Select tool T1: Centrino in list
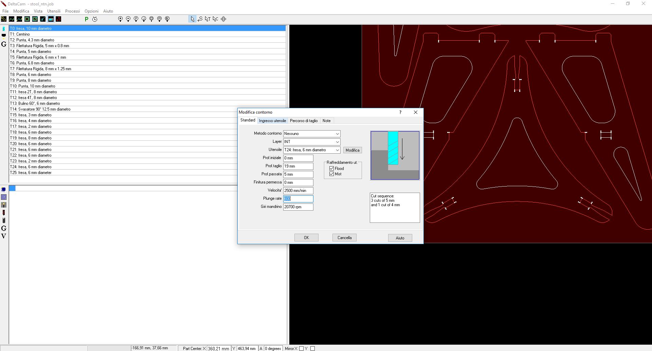 click(x=147, y=34)
